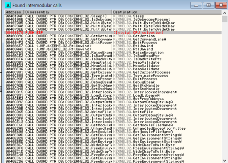
Task: Select the GetModuleFileNameA call at 0040E600
Action: [113, 132]
